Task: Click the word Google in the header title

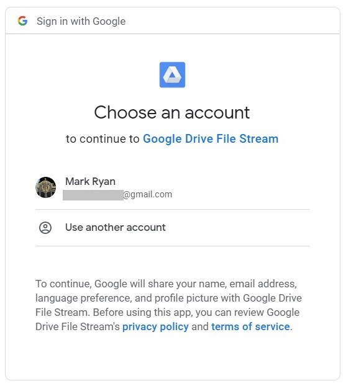Action: 109,22
